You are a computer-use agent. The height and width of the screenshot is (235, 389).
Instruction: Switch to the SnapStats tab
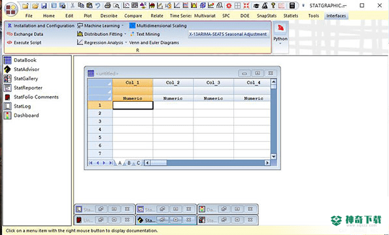coord(267,16)
